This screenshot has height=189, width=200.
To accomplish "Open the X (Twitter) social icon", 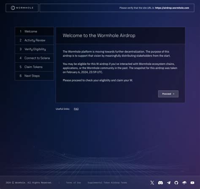I will (x=152, y=183).
